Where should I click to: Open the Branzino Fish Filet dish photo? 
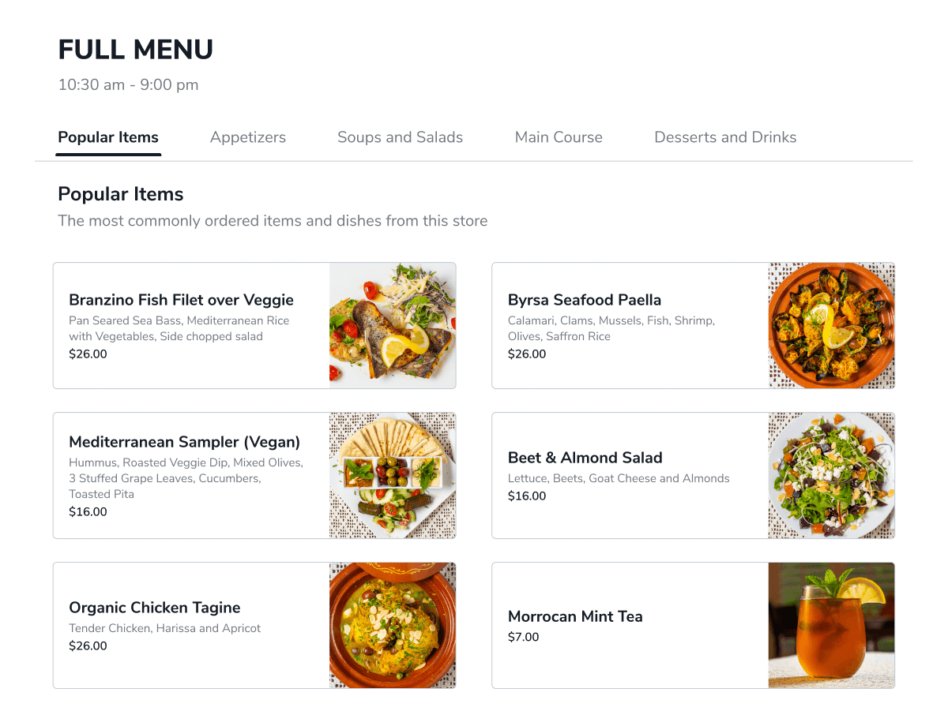pyautogui.click(x=393, y=325)
